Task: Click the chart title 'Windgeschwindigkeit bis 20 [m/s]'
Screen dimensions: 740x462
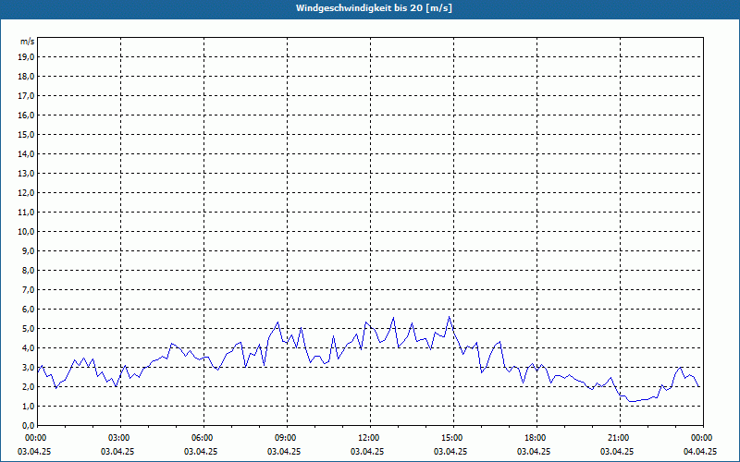Action: 374,8
